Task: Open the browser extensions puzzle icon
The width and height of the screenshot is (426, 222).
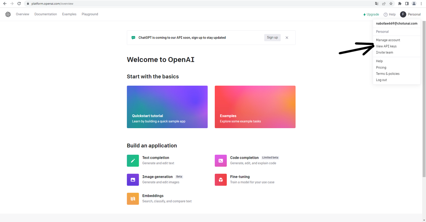Action: pos(400,4)
